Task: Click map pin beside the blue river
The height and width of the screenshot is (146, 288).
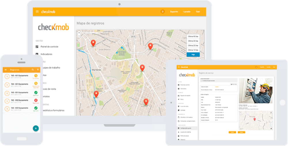Action: coord(96,94)
